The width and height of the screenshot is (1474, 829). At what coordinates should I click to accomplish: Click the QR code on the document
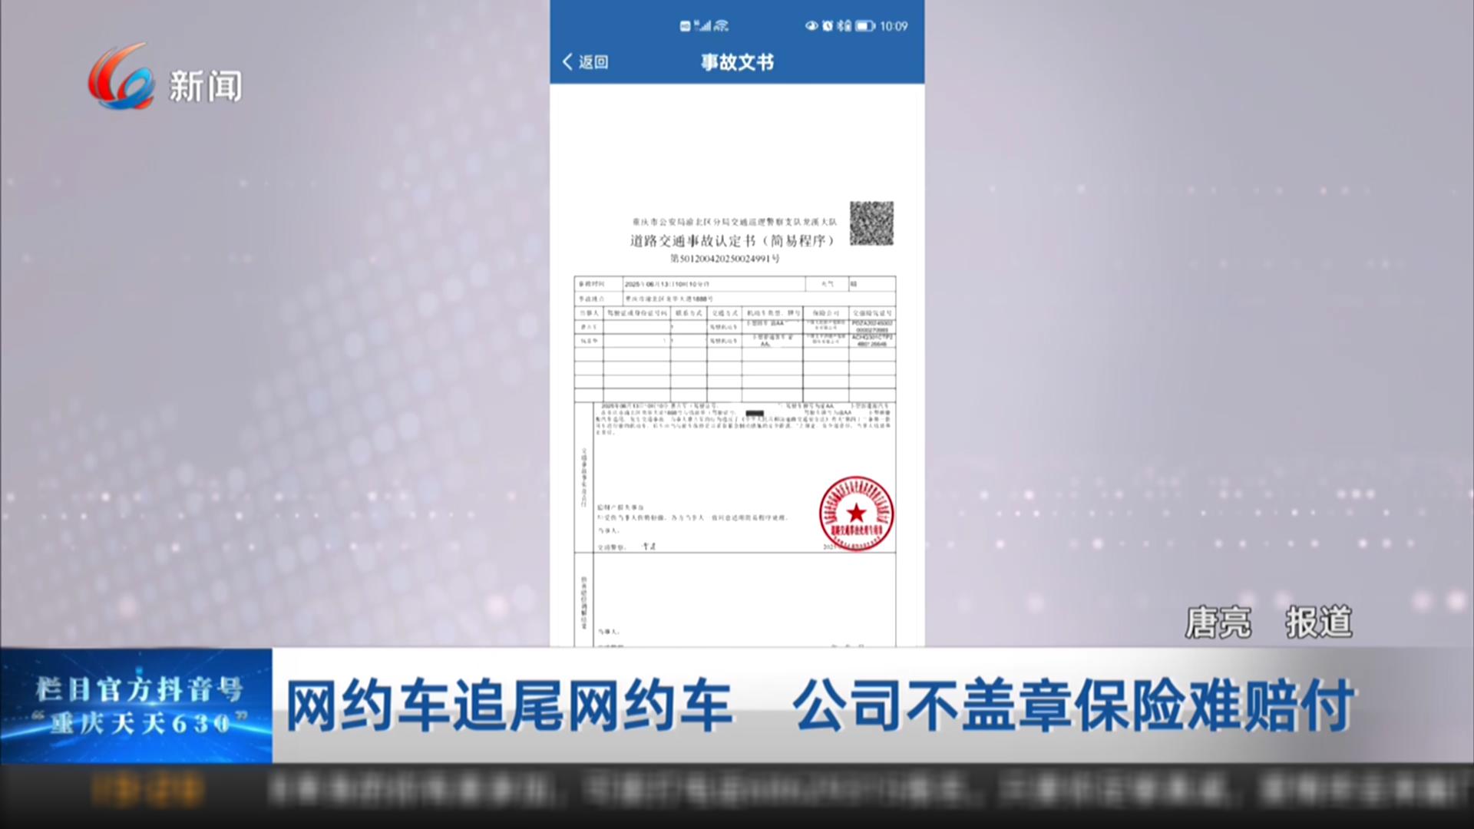point(871,223)
